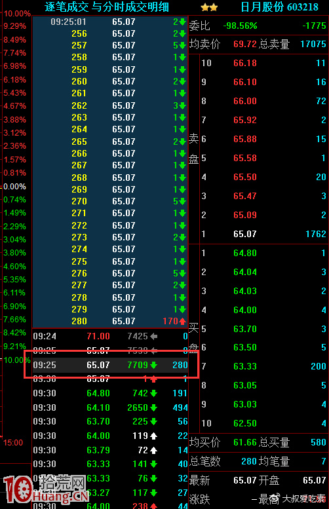
Task: Click buy level 5 price 63.70
Action: click(x=245, y=329)
